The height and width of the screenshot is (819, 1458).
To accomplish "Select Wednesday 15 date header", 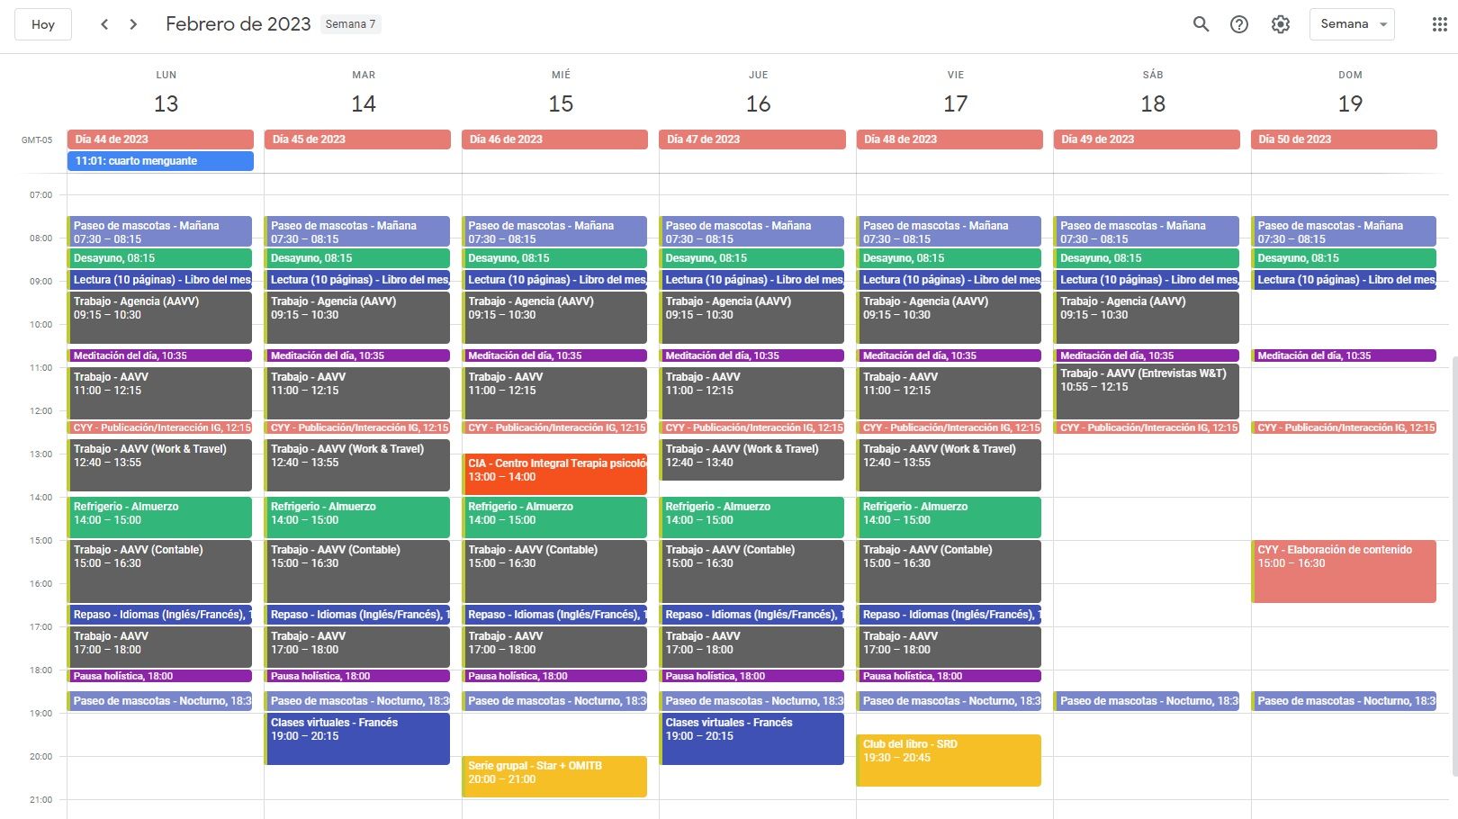I will tap(561, 103).
